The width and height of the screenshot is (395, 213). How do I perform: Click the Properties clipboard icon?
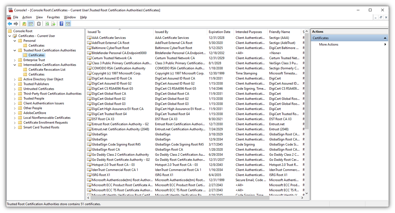click(x=39, y=24)
